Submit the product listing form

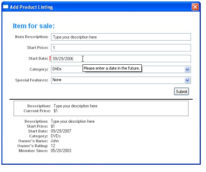pyautogui.click(x=182, y=91)
